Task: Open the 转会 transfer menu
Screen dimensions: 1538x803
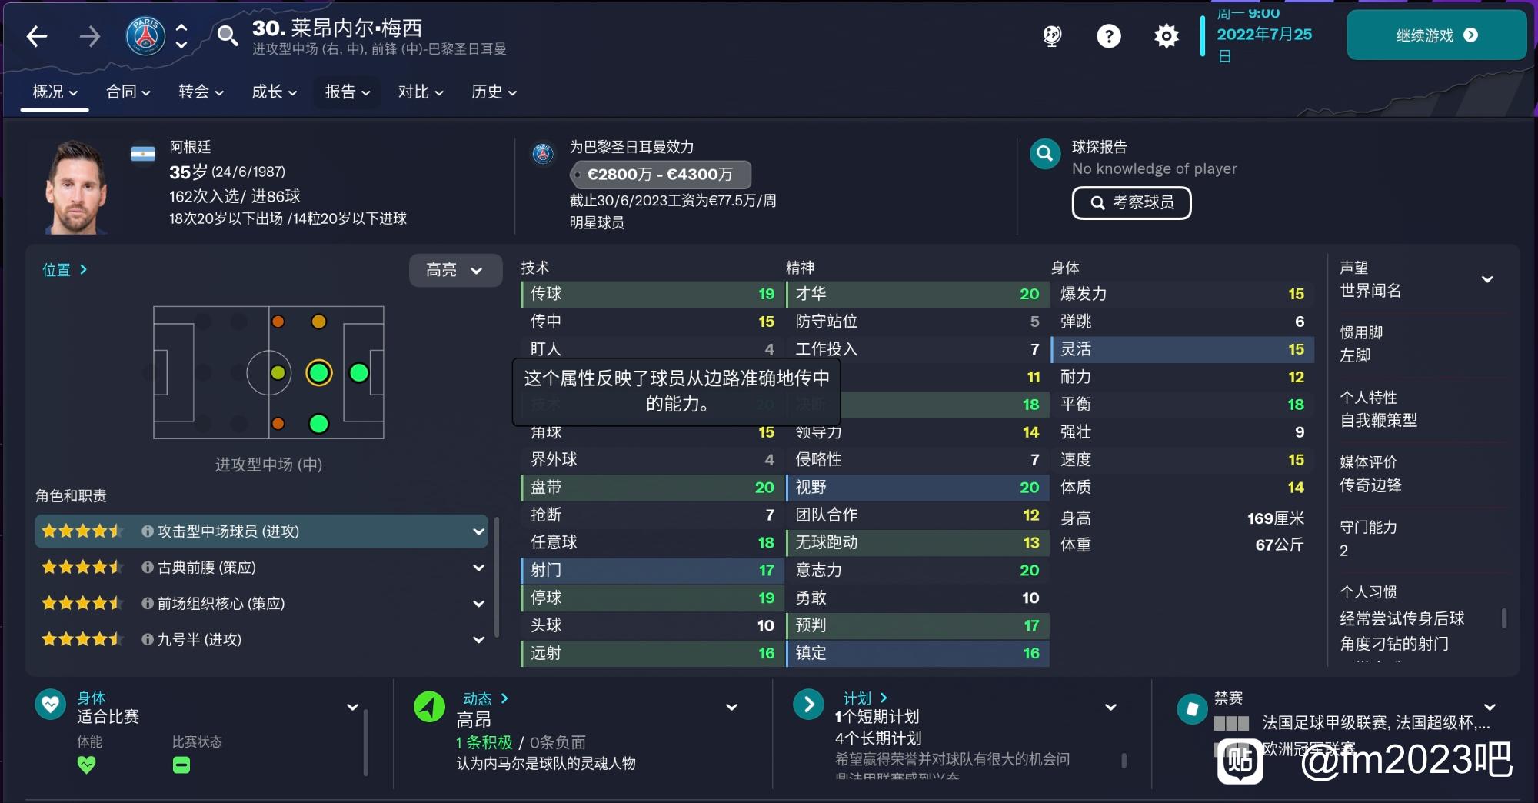Action: point(201,92)
